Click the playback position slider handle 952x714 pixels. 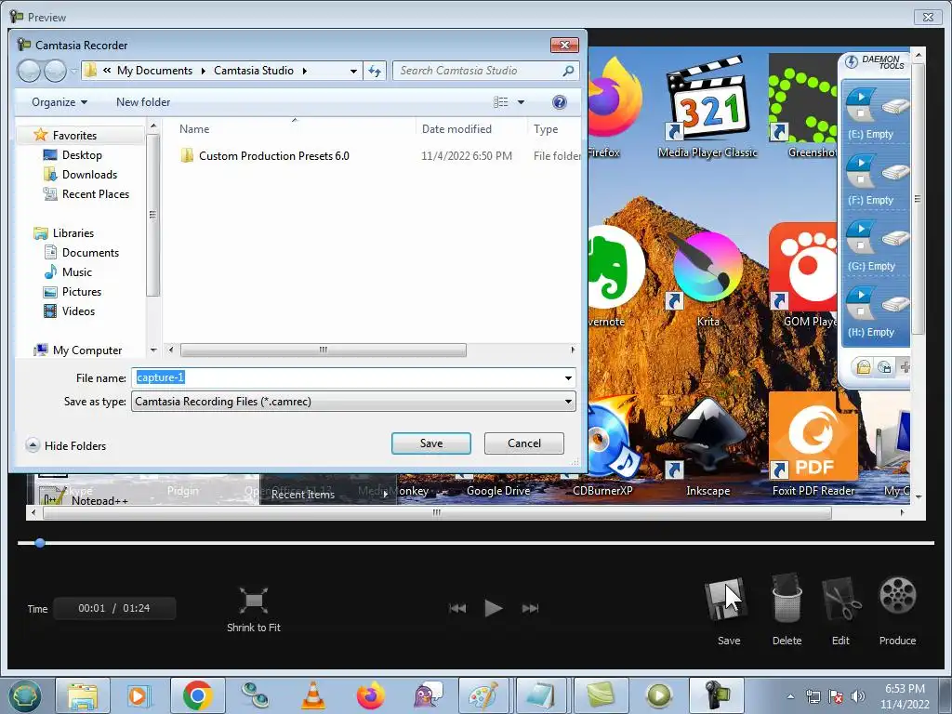pos(39,543)
